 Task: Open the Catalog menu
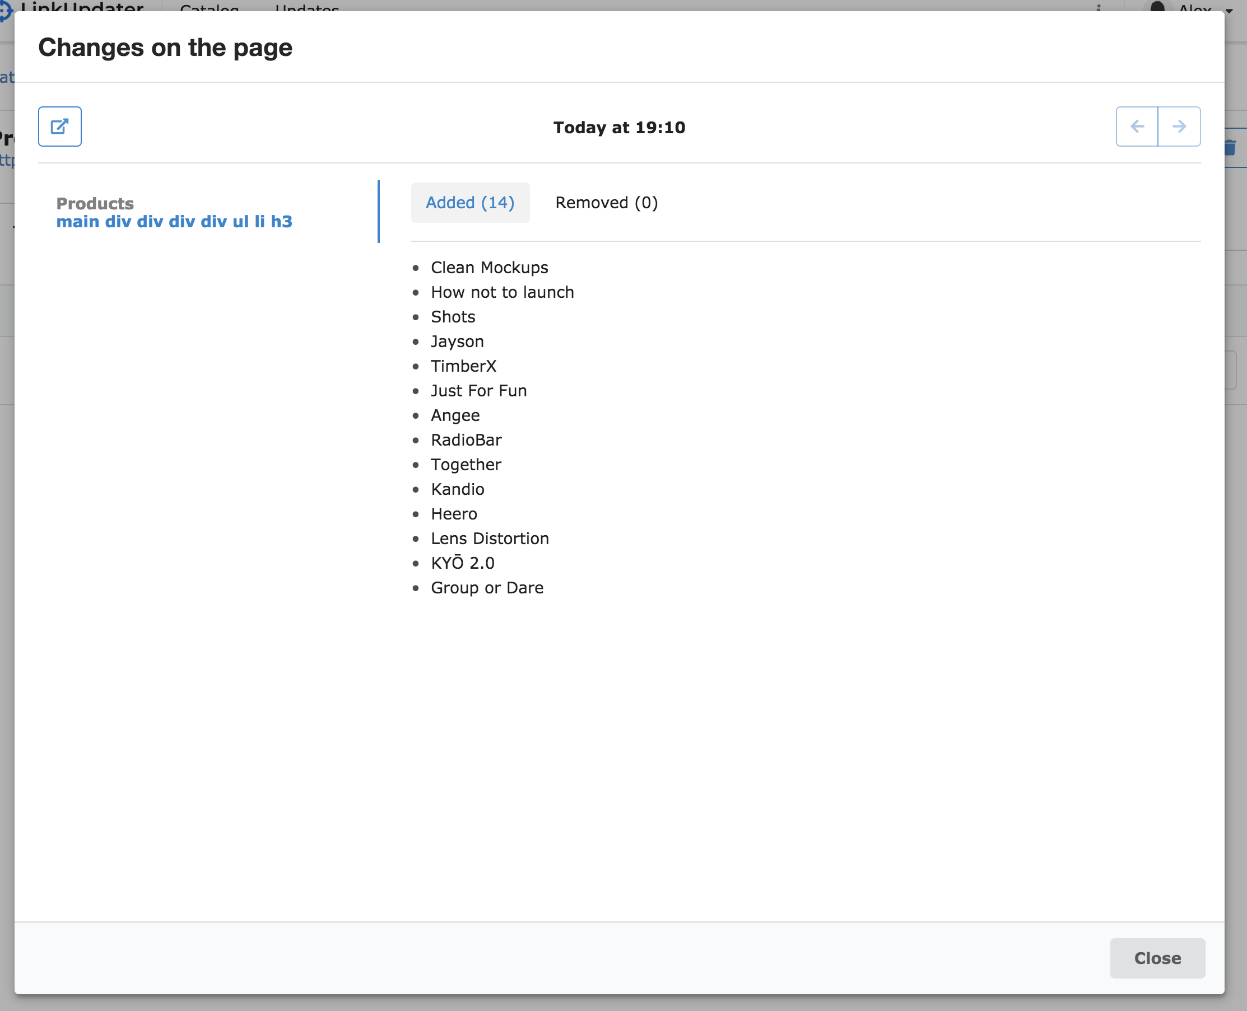click(x=209, y=10)
